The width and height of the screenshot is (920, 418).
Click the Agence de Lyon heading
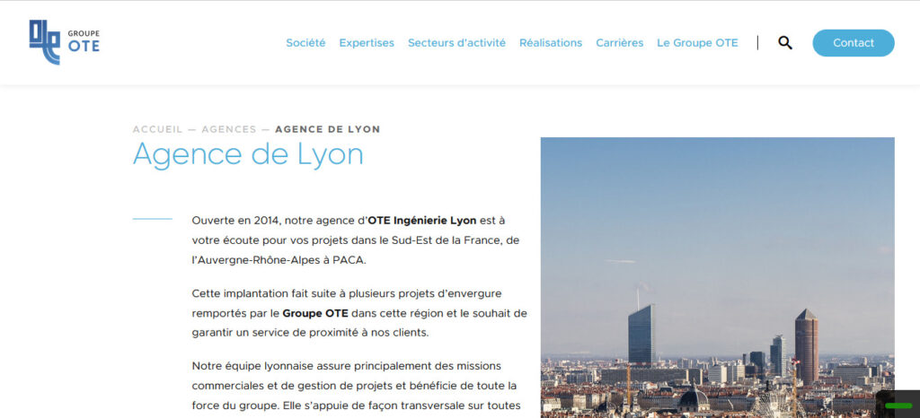click(x=248, y=155)
